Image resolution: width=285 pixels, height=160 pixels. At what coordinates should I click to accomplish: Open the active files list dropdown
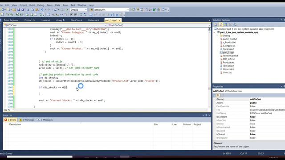point(209,20)
